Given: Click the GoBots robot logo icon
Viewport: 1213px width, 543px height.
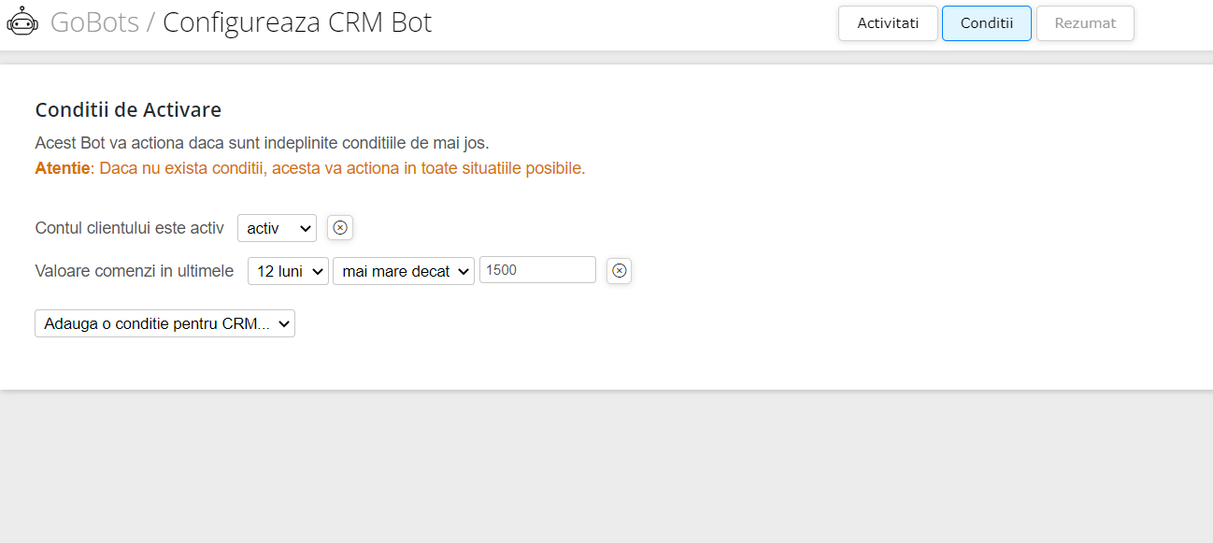Looking at the screenshot, I should [x=22, y=21].
